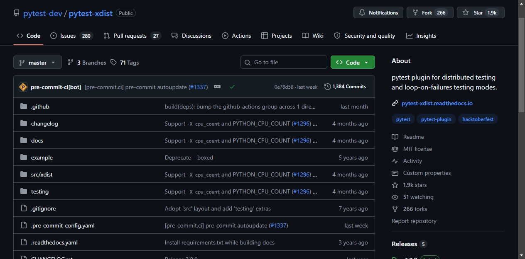The width and height of the screenshot is (525, 259).
Task: Click the tag icon next to 71 Tags
Action: [113, 63]
